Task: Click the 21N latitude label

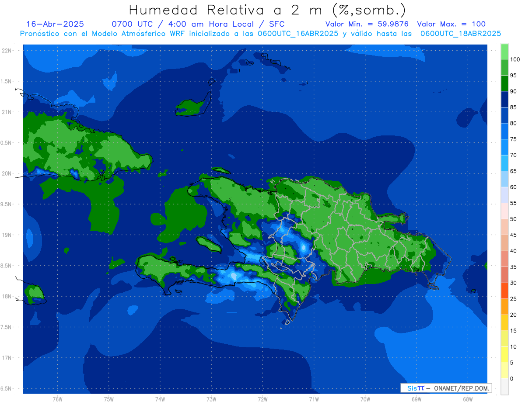Action: [x=7, y=112]
